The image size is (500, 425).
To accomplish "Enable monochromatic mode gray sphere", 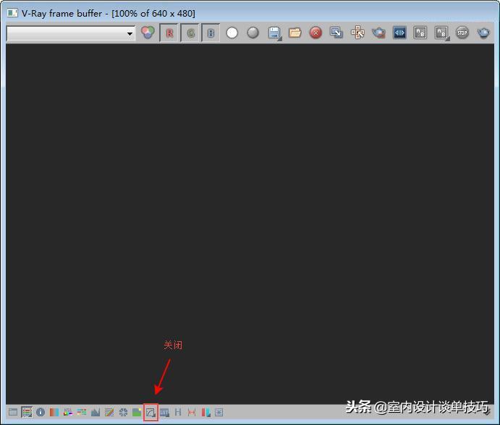I will (253, 33).
